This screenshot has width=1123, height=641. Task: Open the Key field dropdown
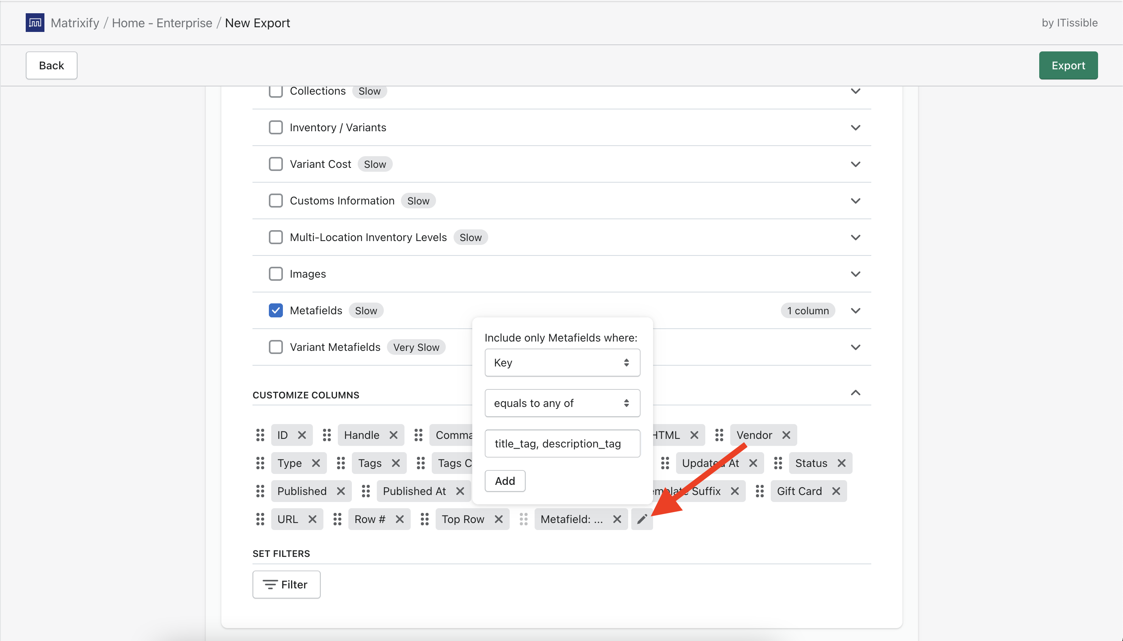562,362
